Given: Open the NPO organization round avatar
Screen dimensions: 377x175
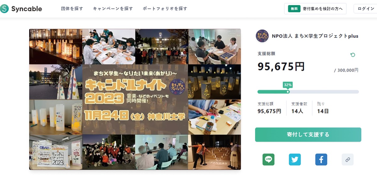Looking at the screenshot, I should [x=262, y=36].
